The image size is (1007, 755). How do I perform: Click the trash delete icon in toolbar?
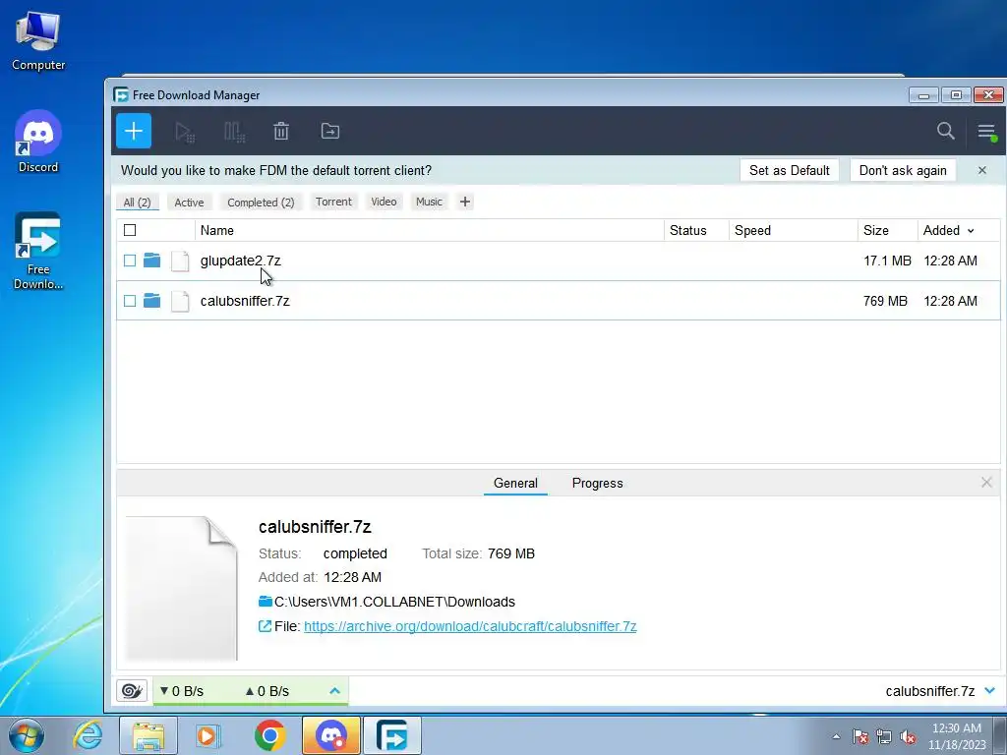tap(281, 131)
